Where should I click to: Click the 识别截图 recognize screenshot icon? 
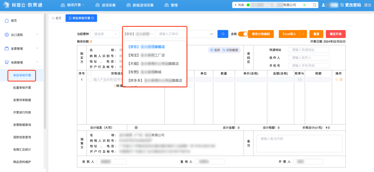(x=231, y=50)
